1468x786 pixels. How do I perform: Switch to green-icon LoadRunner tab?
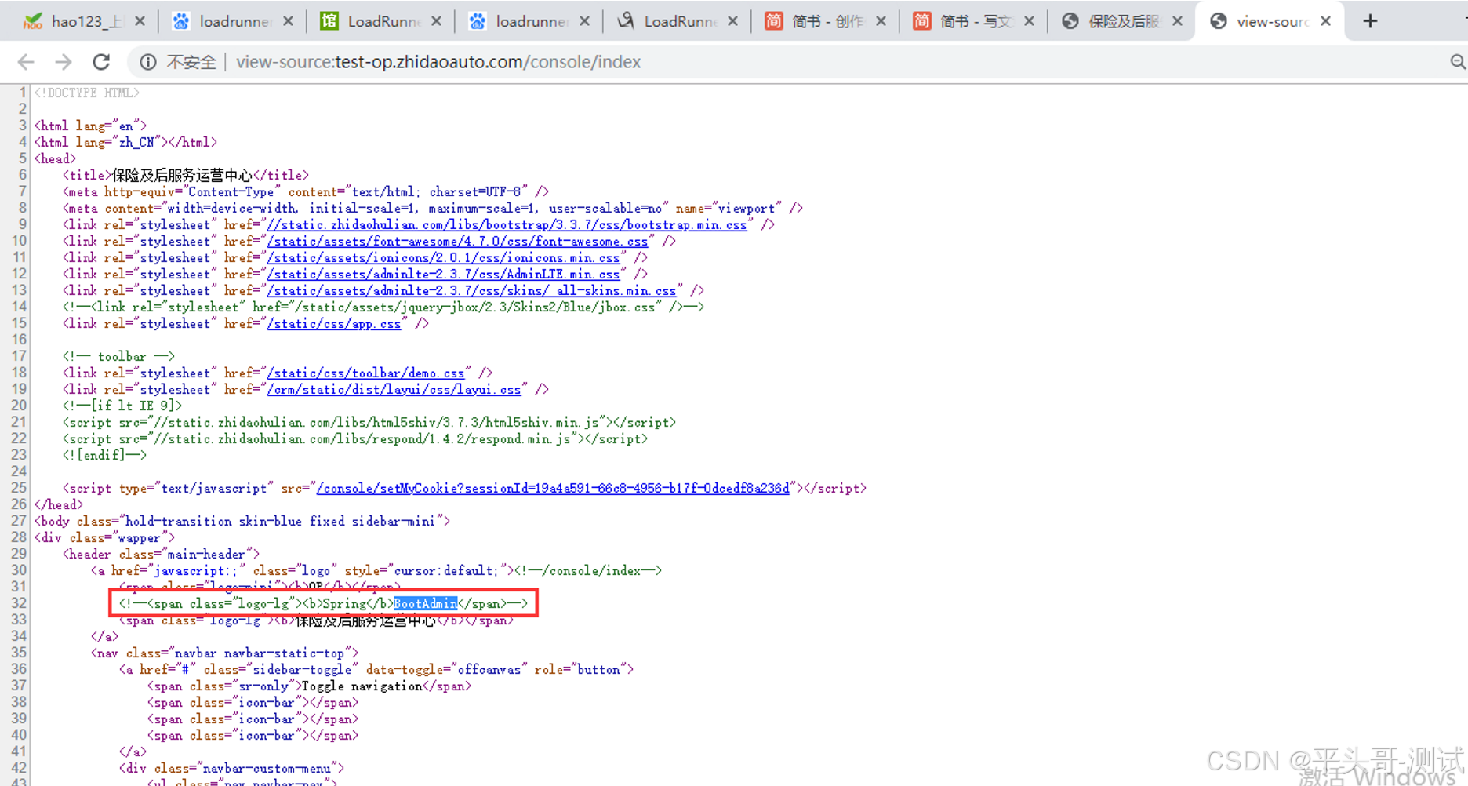(x=382, y=21)
